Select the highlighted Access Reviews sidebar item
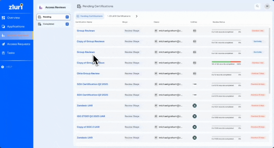 (x=17, y=35)
